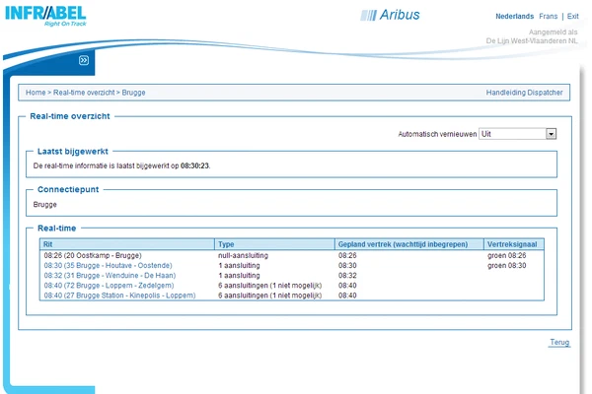This screenshot has width=592, height=394.
Task: Open Real-time overzicht breadcrumb link
Action: coord(84,93)
